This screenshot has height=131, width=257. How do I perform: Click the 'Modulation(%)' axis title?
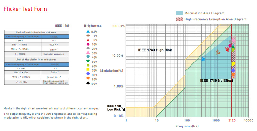tap(112, 71)
